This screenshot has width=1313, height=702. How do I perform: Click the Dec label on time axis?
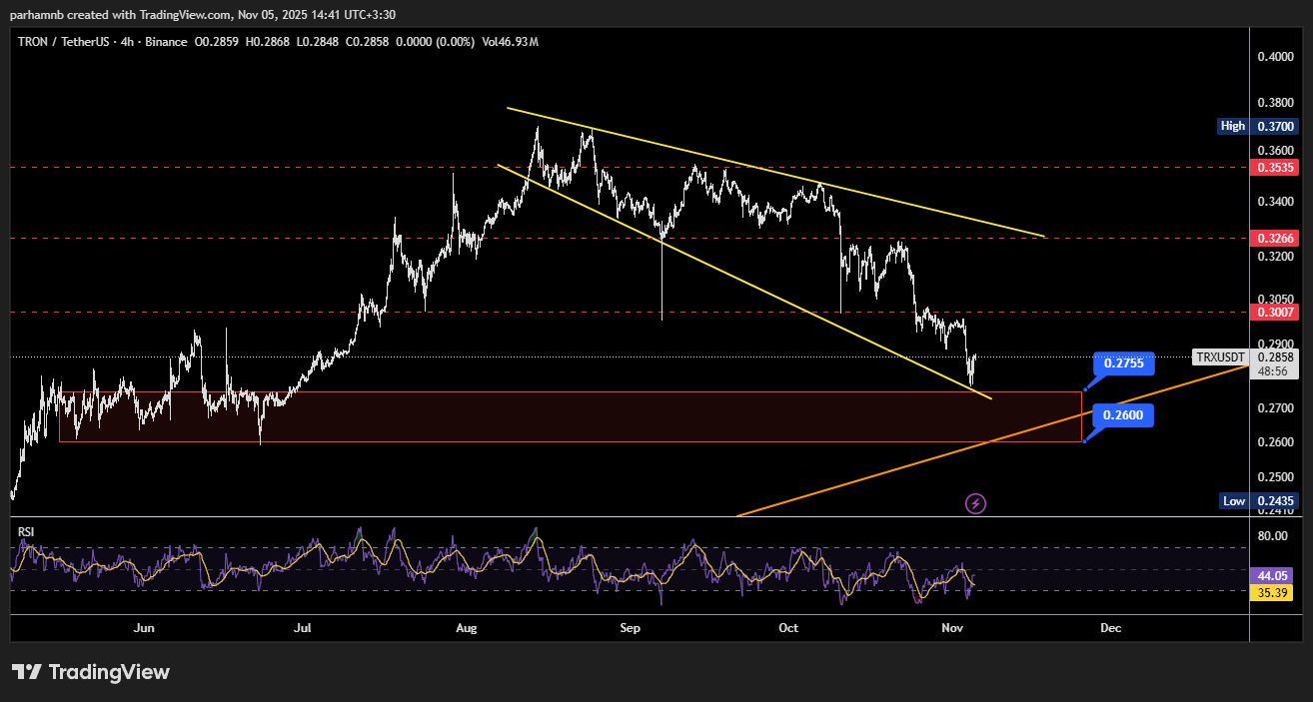pos(1110,628)
